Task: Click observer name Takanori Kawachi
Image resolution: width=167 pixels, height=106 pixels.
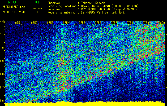Action: (94, 3)
